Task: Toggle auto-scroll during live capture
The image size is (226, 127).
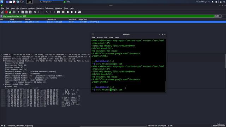Action: point(58,12)
